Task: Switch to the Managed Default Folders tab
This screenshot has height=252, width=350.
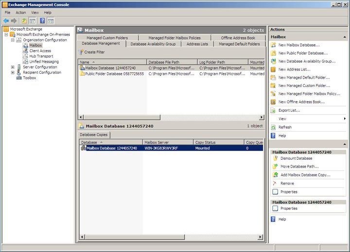Action: click(x=239, y=44)
